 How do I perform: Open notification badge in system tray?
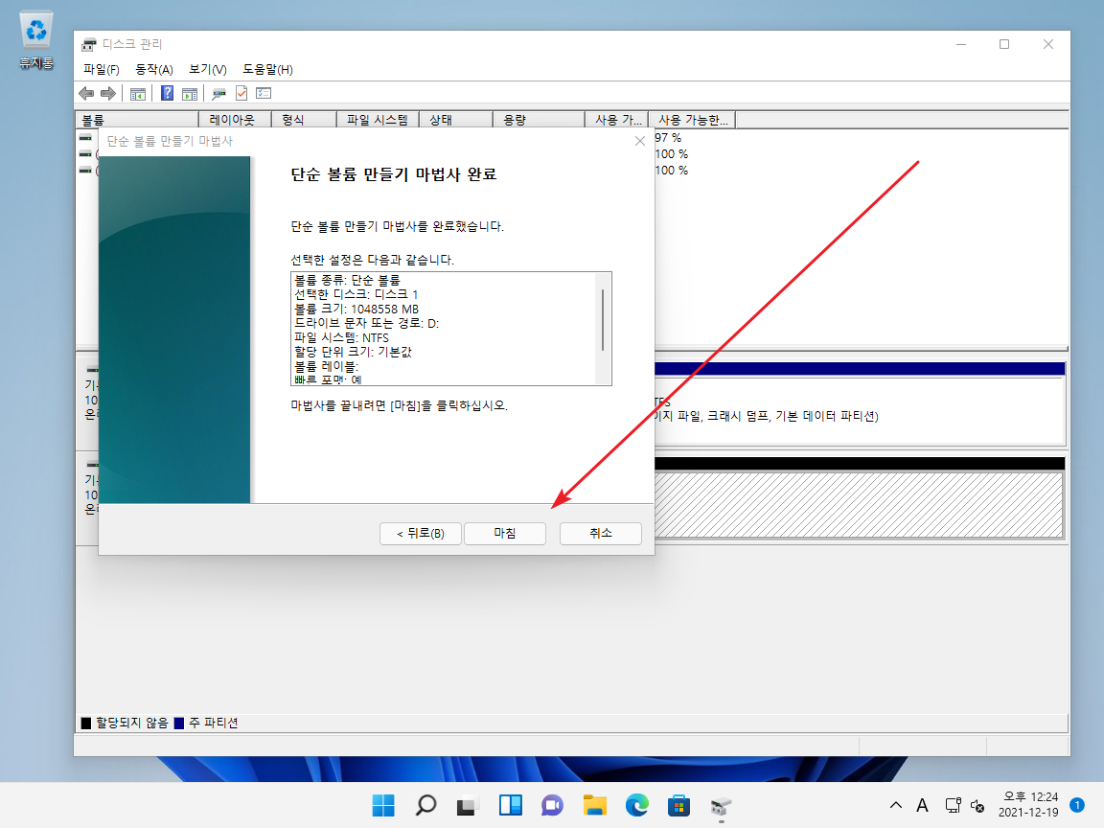pos(1077,805)
